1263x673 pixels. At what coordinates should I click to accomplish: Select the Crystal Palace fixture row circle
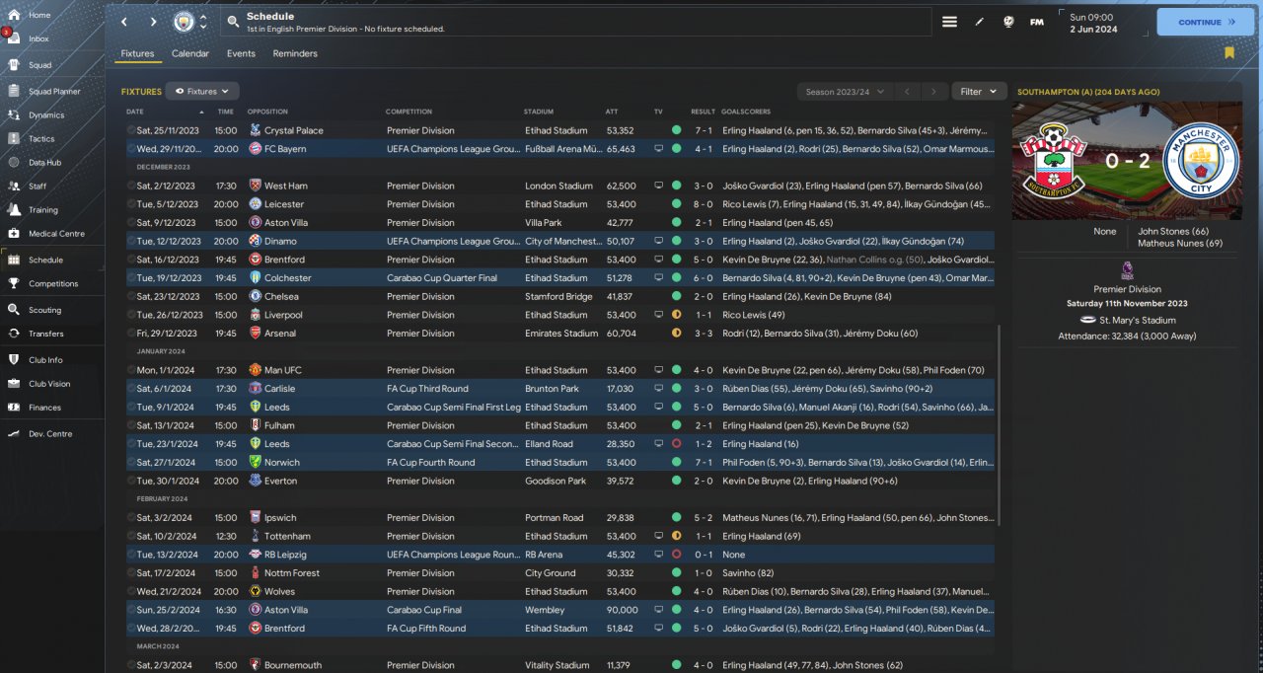(x=131, y=130)
